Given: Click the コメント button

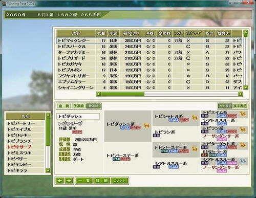Looking at the screenshot, I should 119,181.
